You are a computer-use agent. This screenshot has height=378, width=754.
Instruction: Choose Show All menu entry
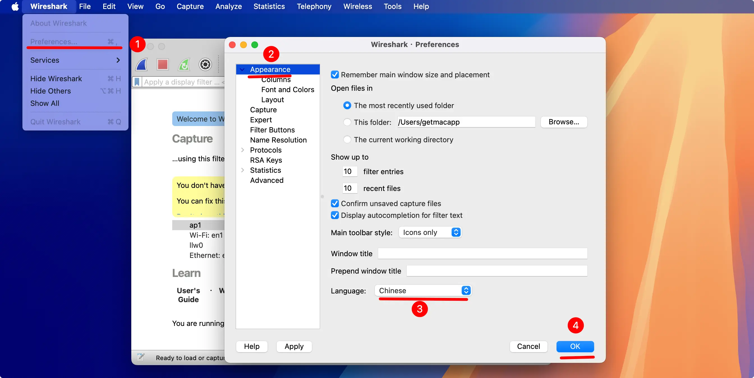tap(75, 103)
